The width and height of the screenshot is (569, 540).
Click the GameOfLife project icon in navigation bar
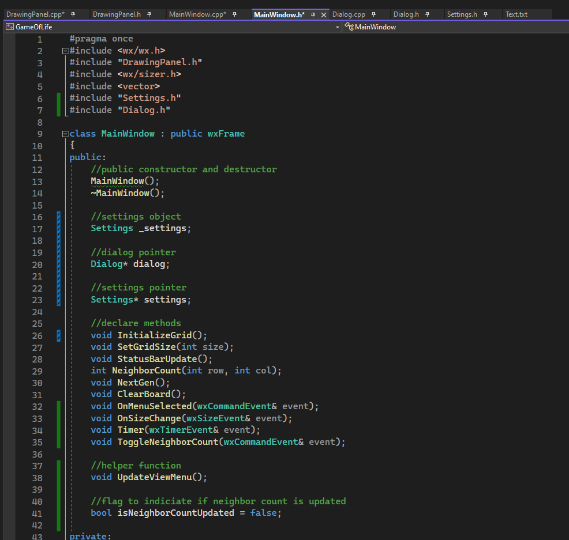9,27
